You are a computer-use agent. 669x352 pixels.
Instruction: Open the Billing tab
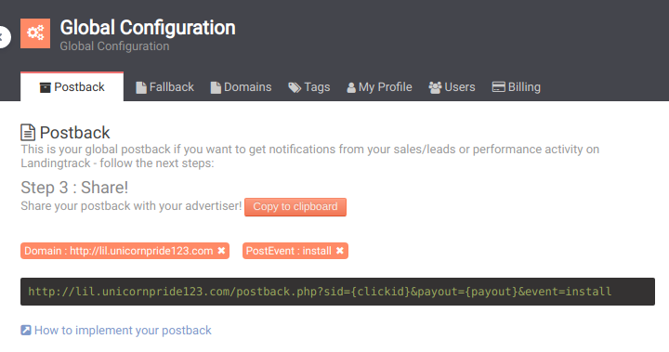point(517,87)
